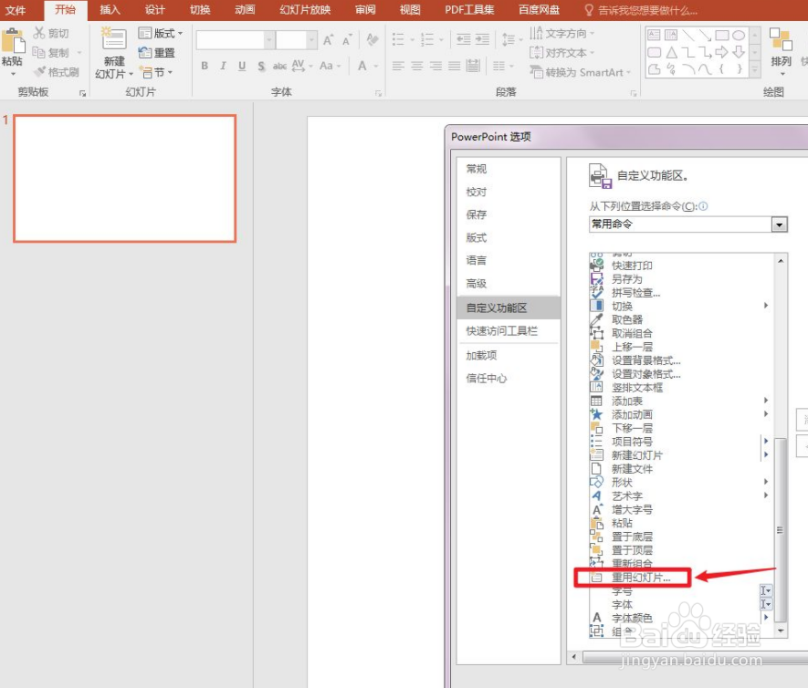Click the Reset (重置) slide icon
Image resolution: width=808 pixels, height=688 pixels.
tap(145, 53)
